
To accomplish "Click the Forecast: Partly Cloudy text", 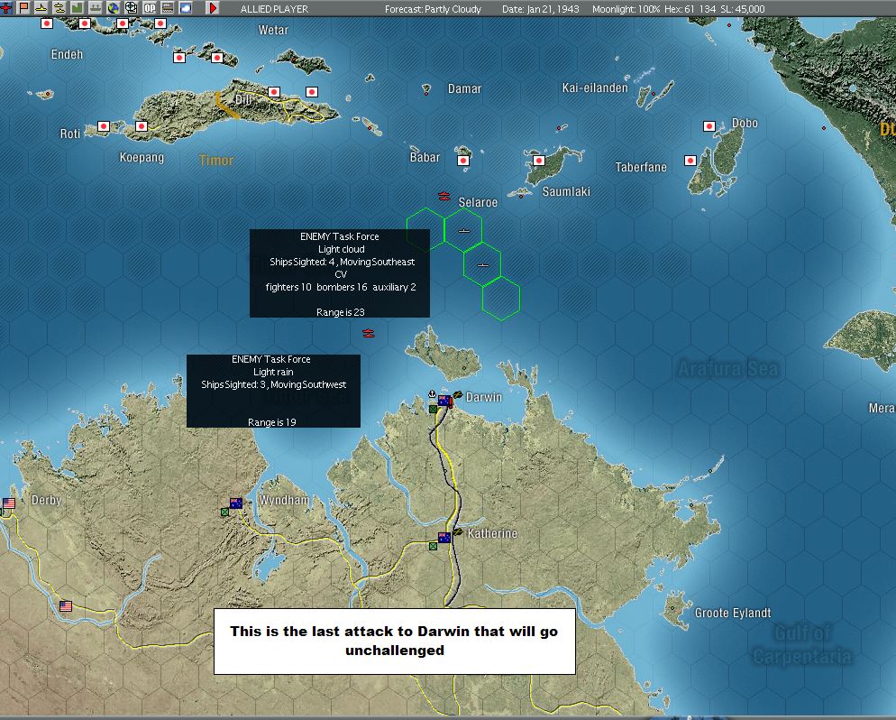I will [x=433, y=9].
